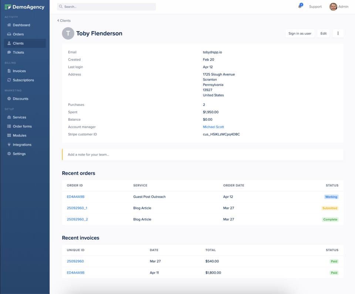The image size is (355, 294).
Task: Open the Support link
Action: (315, 7)
